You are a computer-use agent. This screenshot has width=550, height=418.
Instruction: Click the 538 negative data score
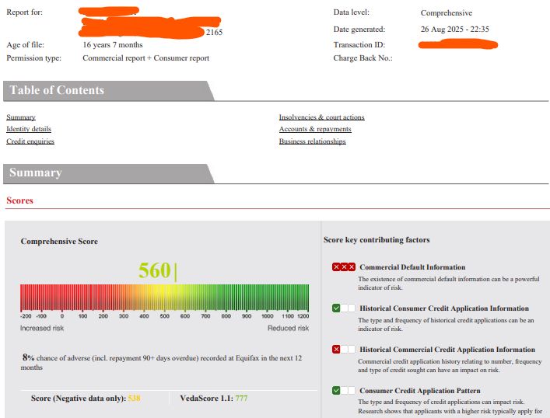point(134,398)
